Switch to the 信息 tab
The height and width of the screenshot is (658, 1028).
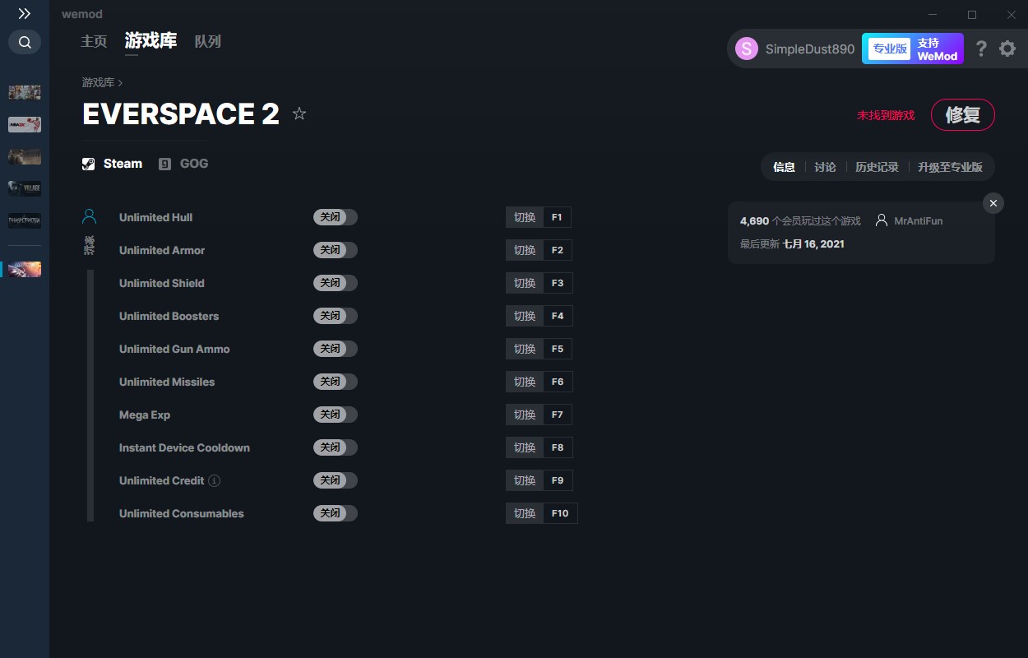point(784,167)
